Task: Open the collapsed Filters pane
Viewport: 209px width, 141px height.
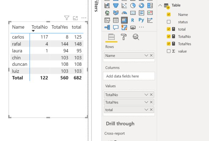Action: coord(96,6)
